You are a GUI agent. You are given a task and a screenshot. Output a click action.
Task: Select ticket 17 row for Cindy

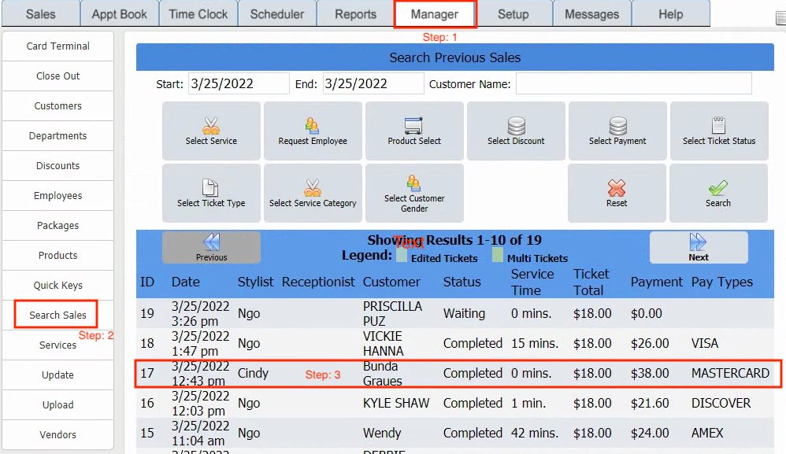point(457,373)
